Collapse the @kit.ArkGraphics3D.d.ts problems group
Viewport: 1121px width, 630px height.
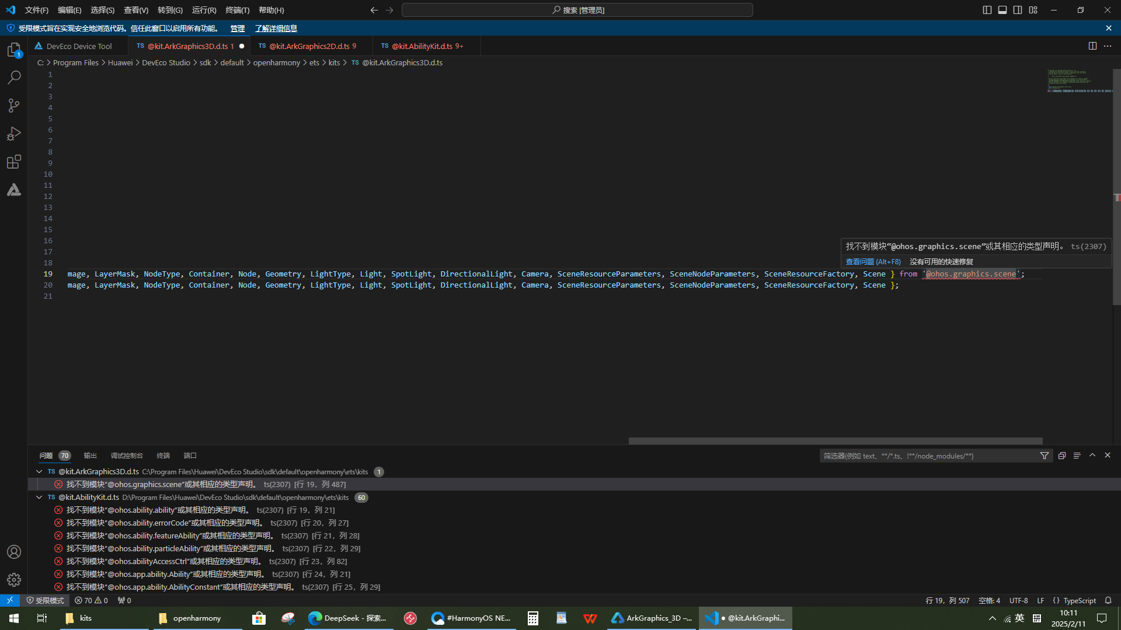point(39,471)
